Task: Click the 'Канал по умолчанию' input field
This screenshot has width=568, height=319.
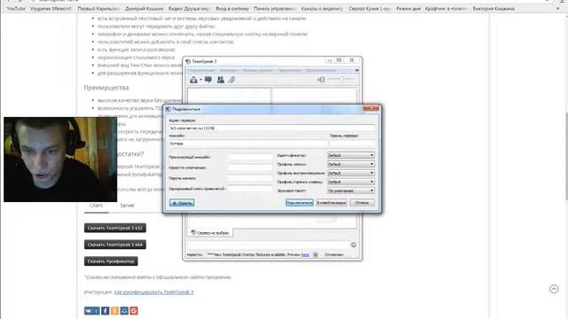Action: (x=250, y=167)
